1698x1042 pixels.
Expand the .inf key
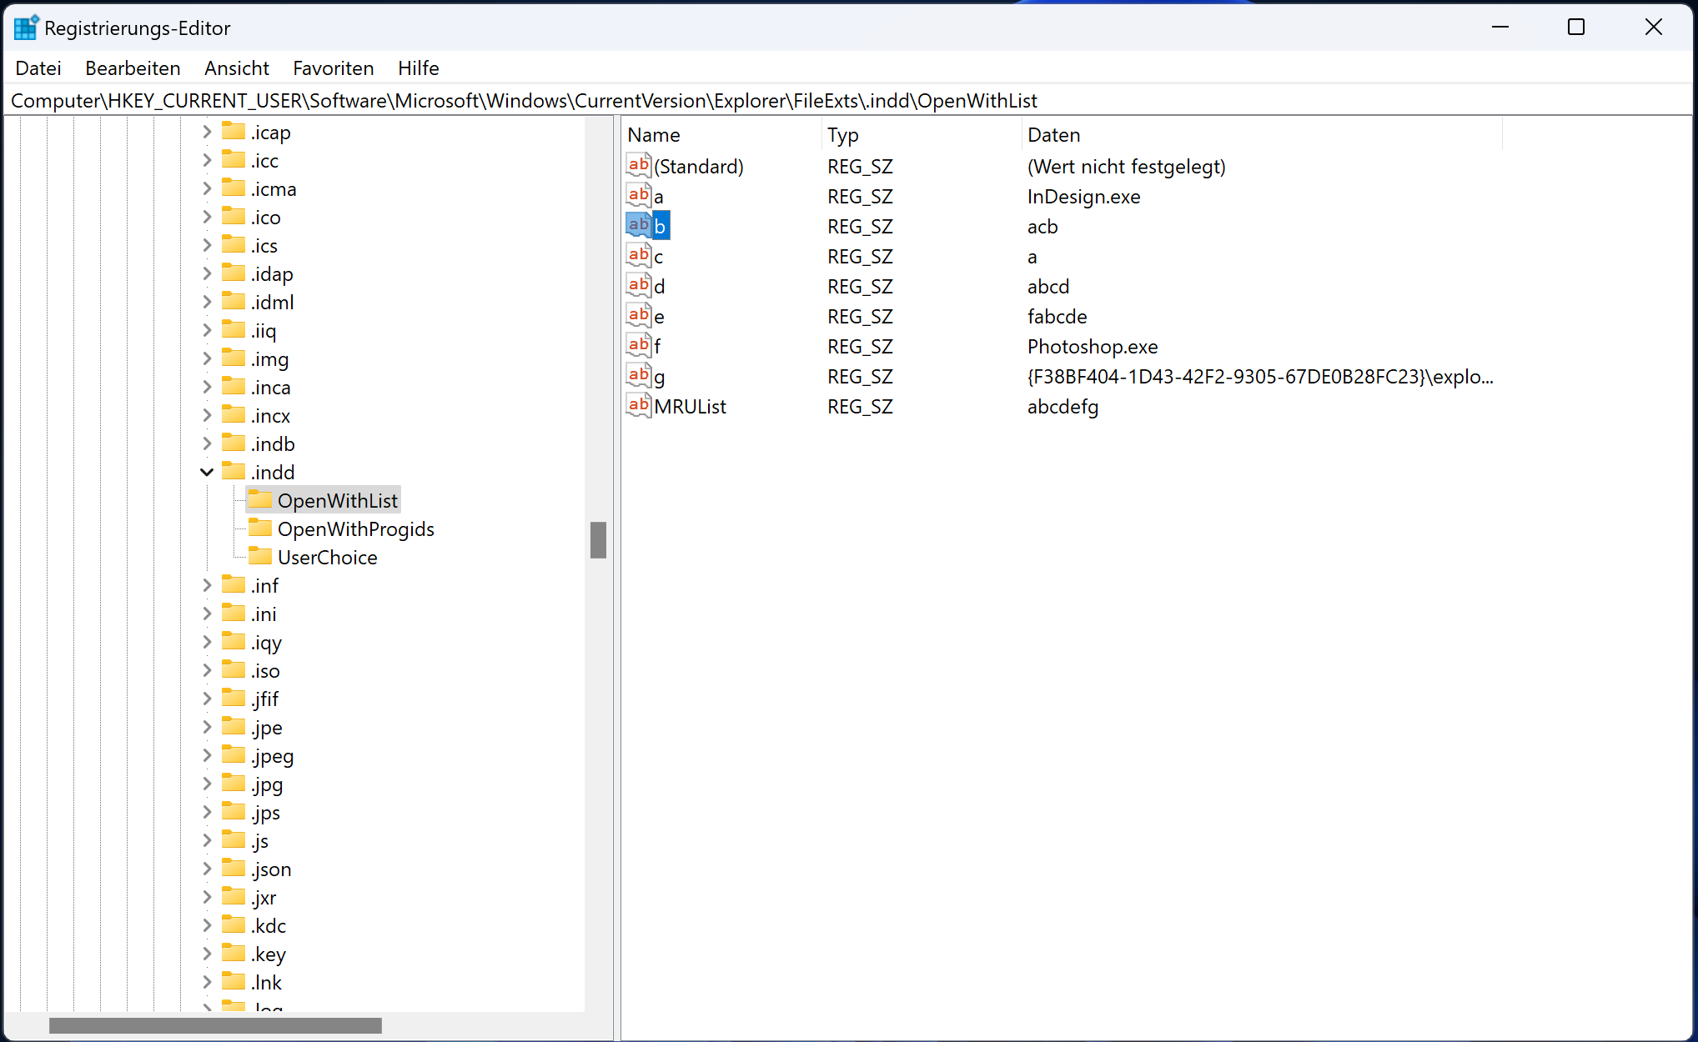coord(206,584)
